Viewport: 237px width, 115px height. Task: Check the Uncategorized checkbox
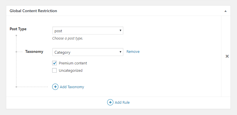tap(54, 70)
